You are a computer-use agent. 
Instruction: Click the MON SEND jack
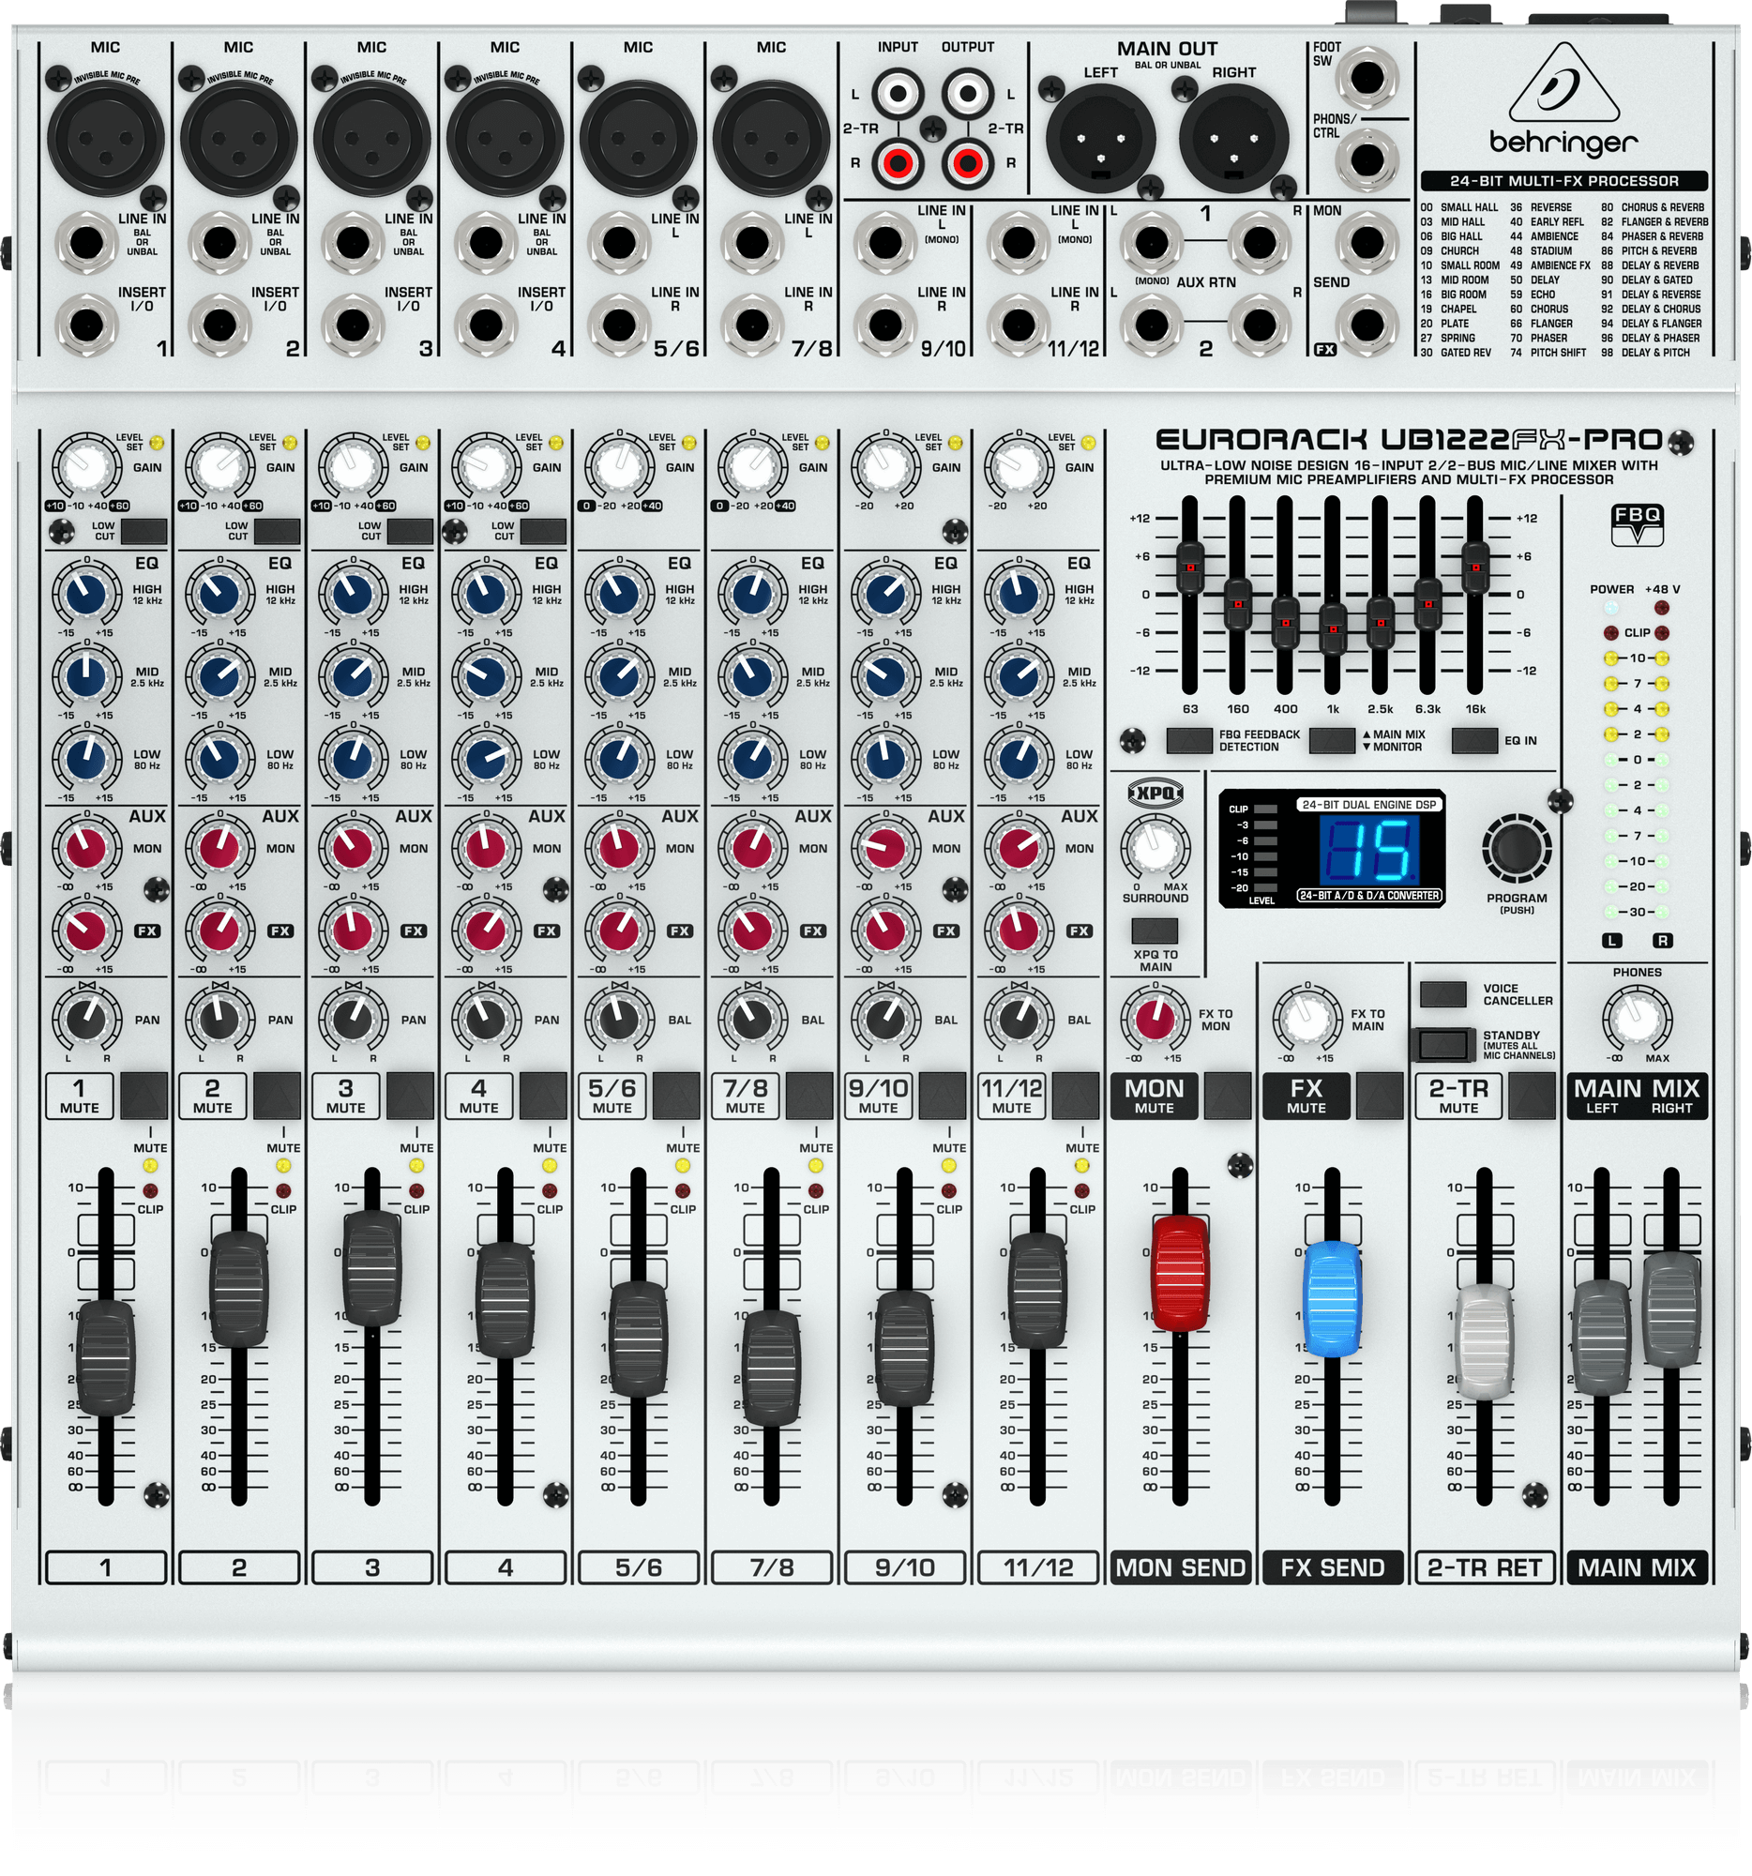[x=1367, y=244]
